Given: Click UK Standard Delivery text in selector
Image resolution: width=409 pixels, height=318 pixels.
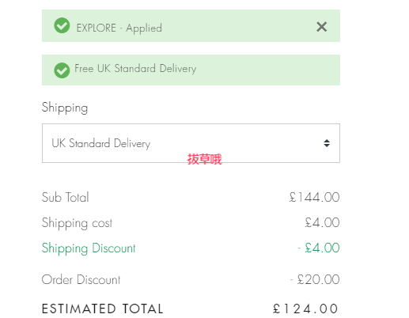Looking at the screenshot, I should [x=101, y=143].
